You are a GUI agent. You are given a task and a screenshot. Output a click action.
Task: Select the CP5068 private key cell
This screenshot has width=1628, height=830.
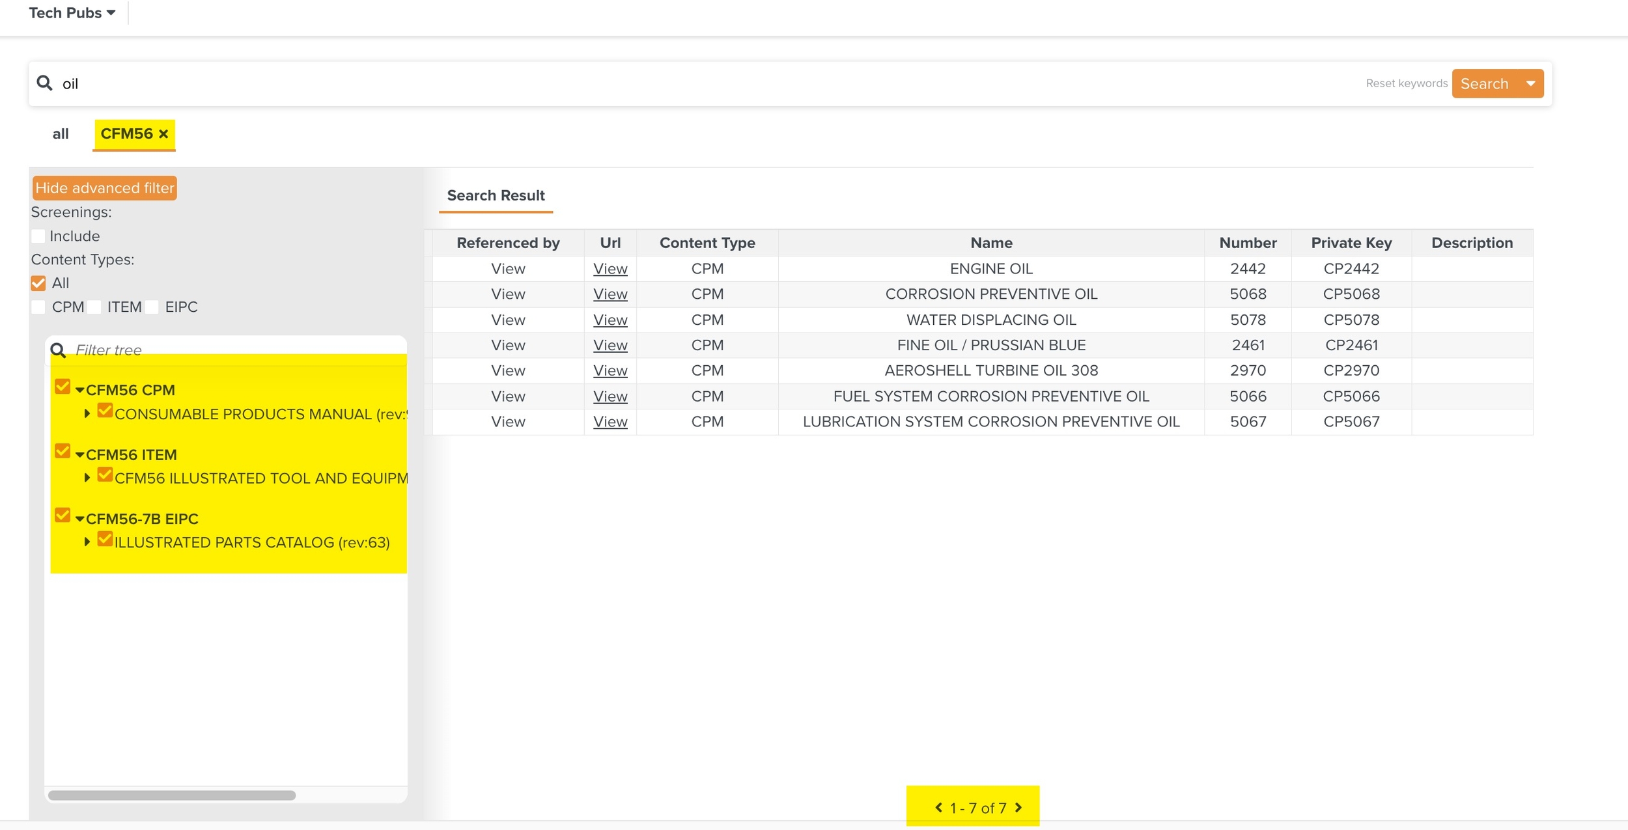click(x=1351, y=294)
